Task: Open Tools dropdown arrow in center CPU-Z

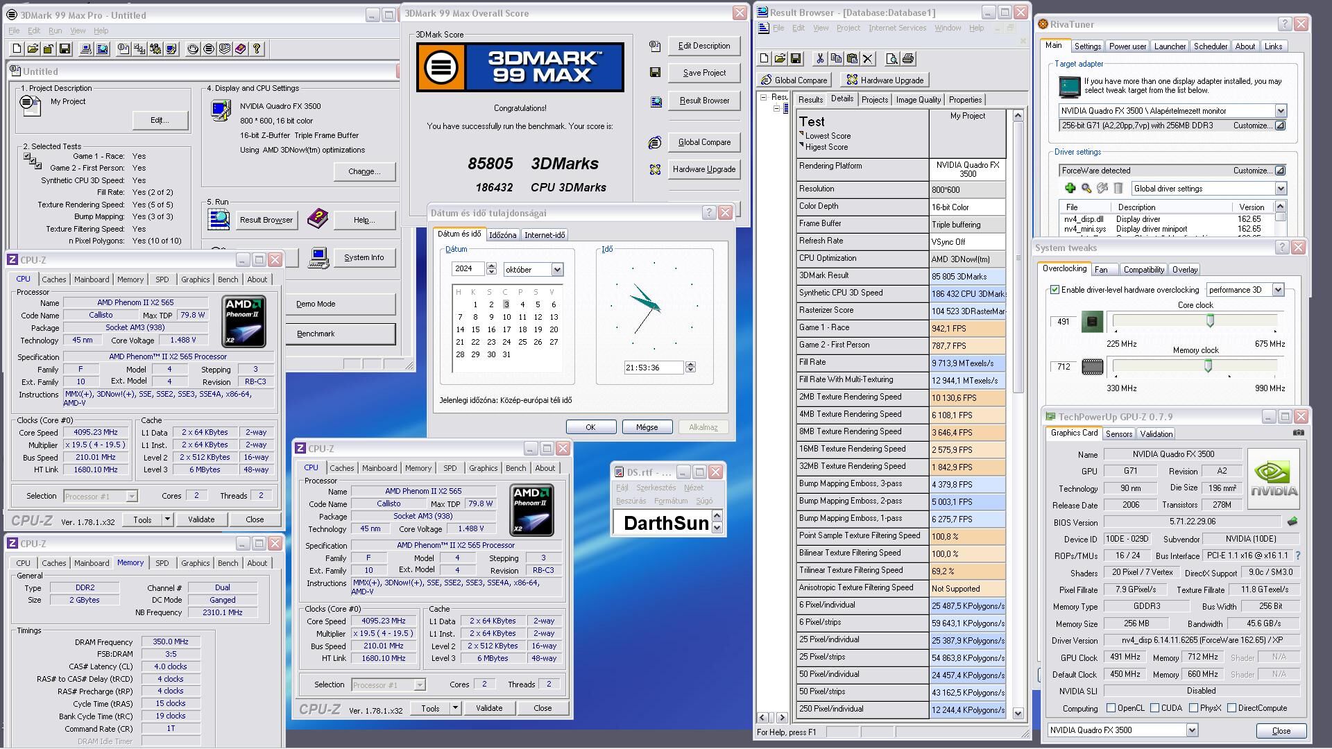Action: pos(455,708)
